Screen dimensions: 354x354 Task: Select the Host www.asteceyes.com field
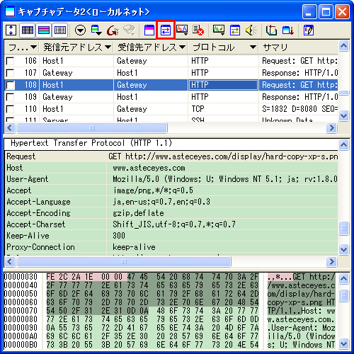coord(171,168)
